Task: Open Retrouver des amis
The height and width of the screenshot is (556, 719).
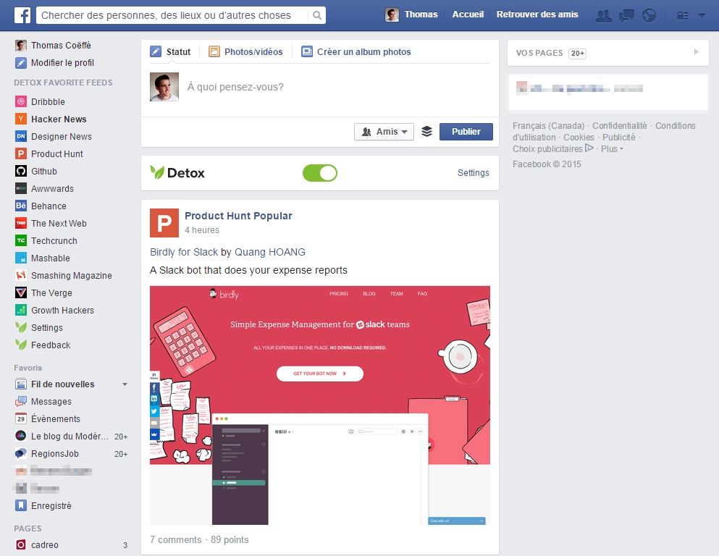Action: tap(537, 14)
